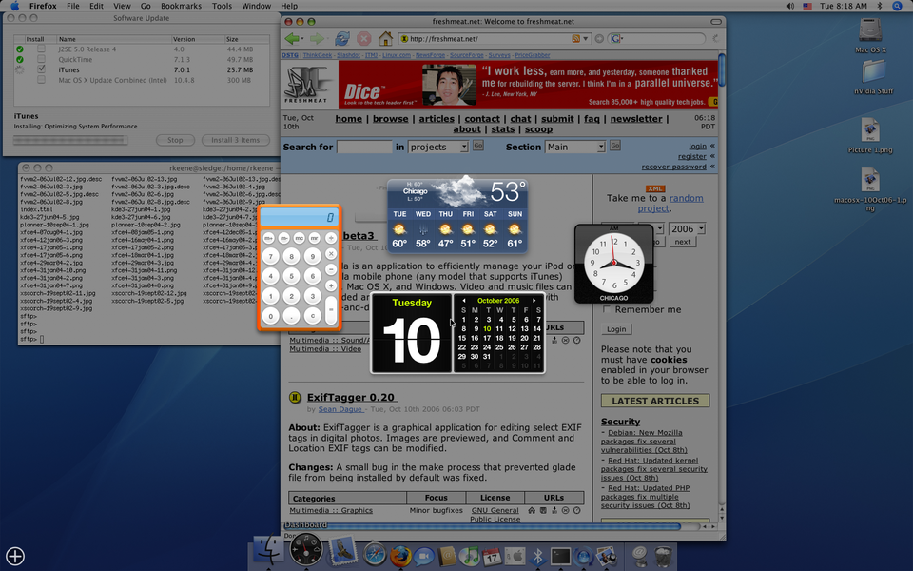
Task: Expand the address bar history dropdown arrow
Action: click(586, 39)
